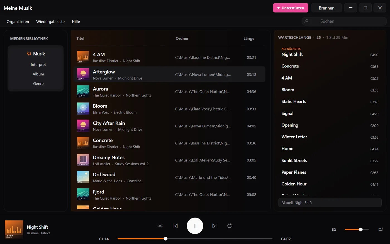Skip to the previous track

(x=175, y=226)
